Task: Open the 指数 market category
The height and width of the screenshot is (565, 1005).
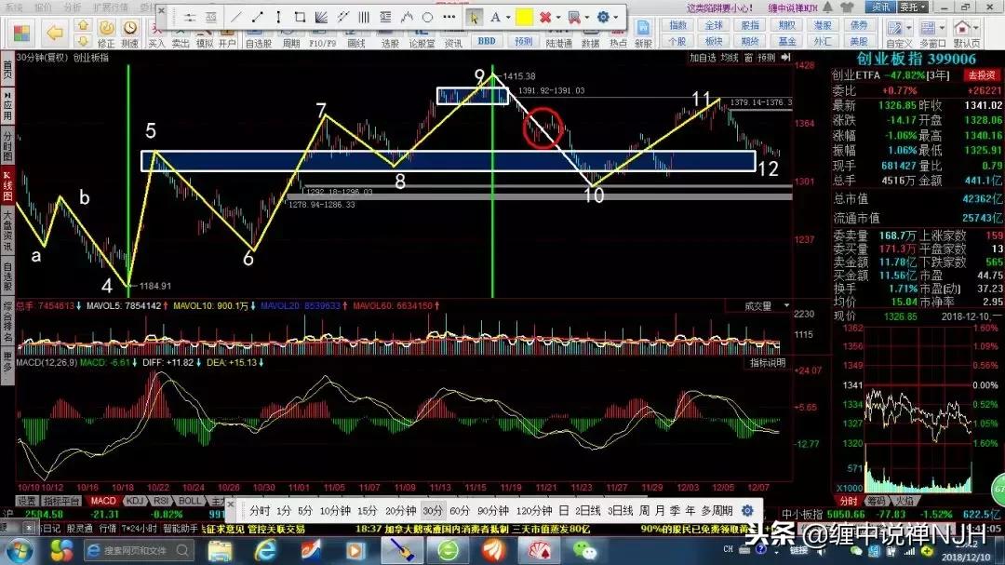Action: click(x=677, y=25)
